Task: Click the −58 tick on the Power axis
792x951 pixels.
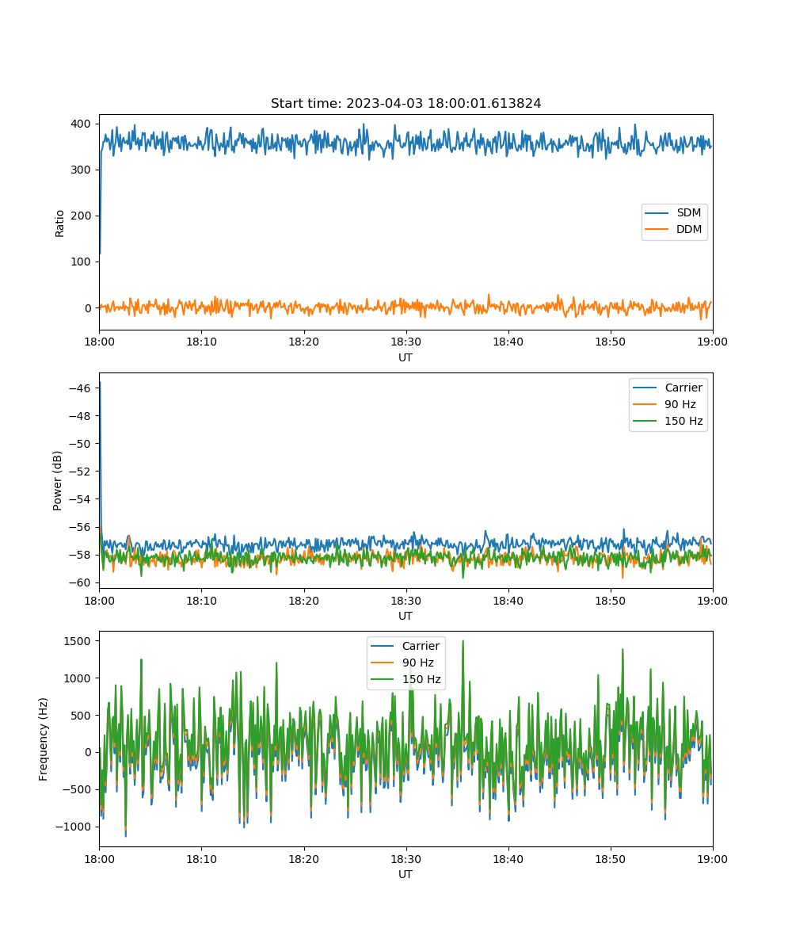Action: coord(81,554)
